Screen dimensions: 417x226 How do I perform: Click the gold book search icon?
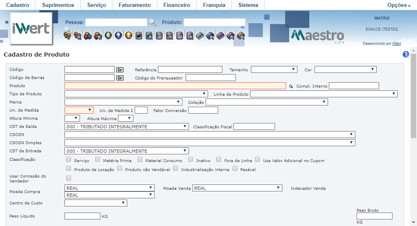click(241, 35)
